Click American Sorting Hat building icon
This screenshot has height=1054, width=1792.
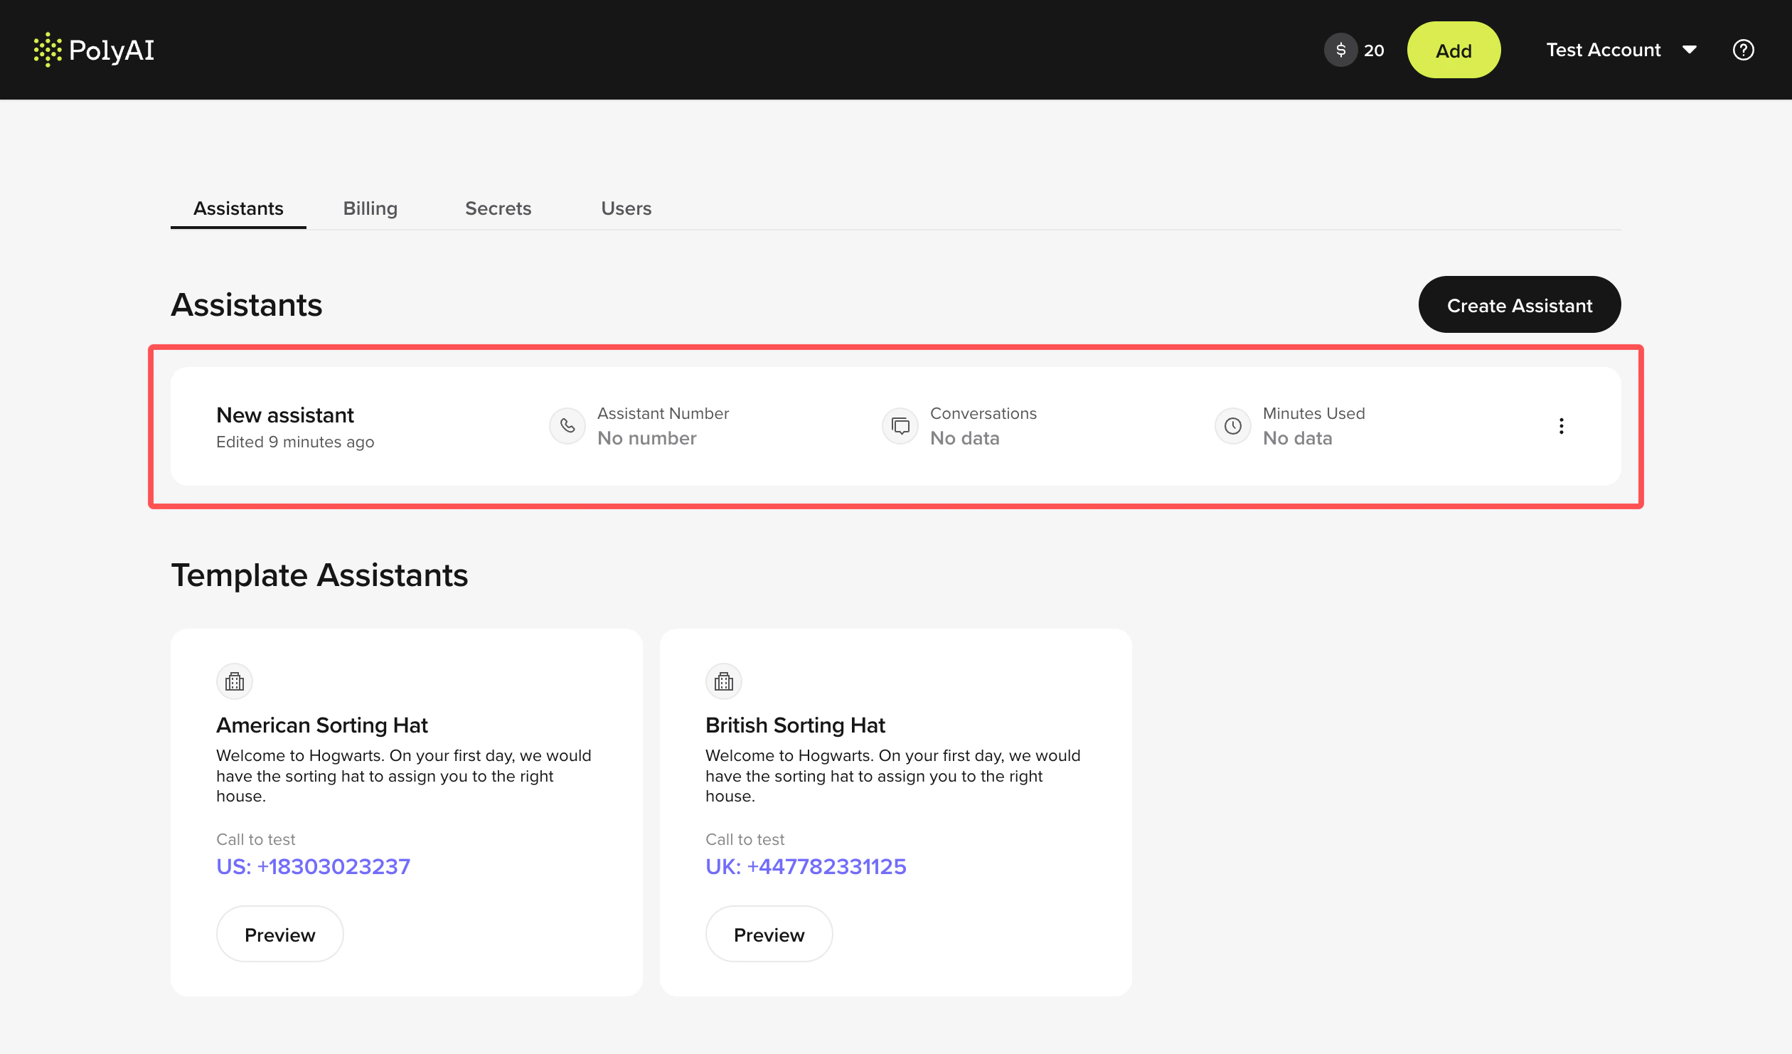(x=235, y=682)
